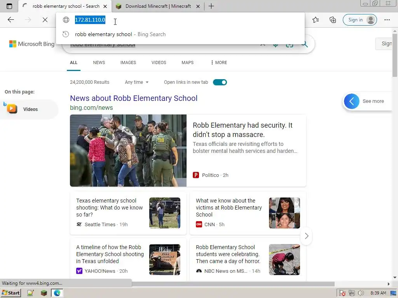Open the Favorites star icon
The width and height of the screenshot is (398, 298).
(x=316, y=20)
